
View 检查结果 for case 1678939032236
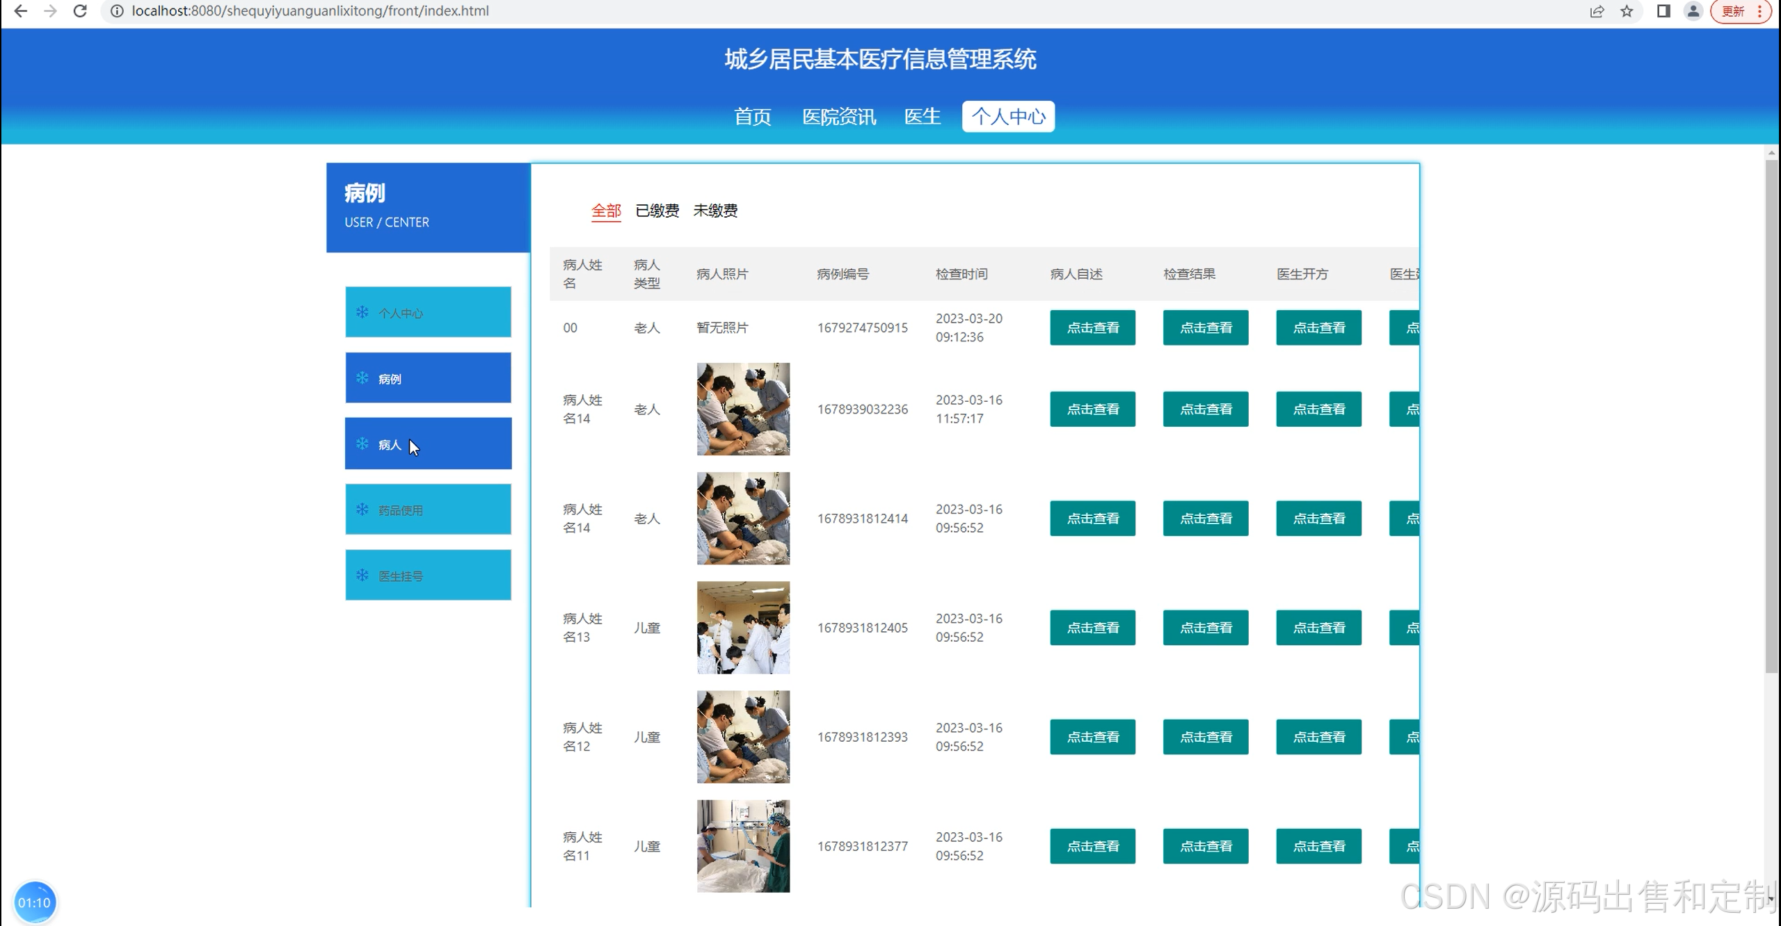pyautogui.click(x=1205, y=409)
